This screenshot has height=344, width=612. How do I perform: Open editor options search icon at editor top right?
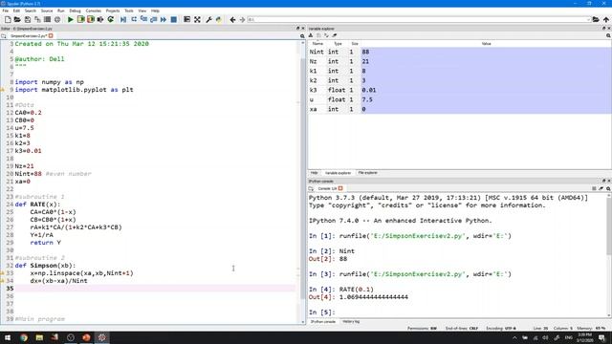(x=302, y=36)
